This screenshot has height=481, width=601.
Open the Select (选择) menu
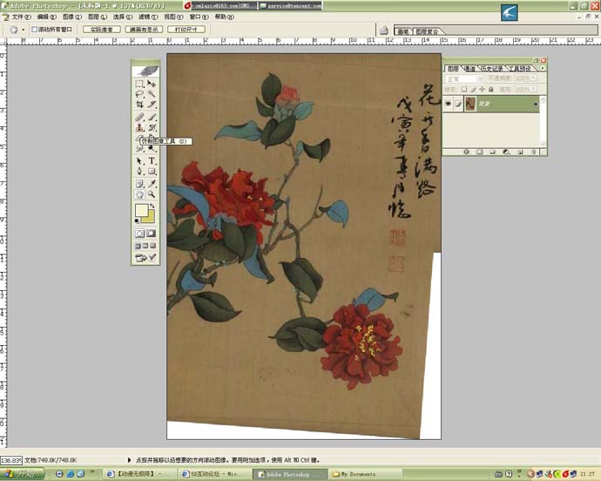[x=123, y=17]
